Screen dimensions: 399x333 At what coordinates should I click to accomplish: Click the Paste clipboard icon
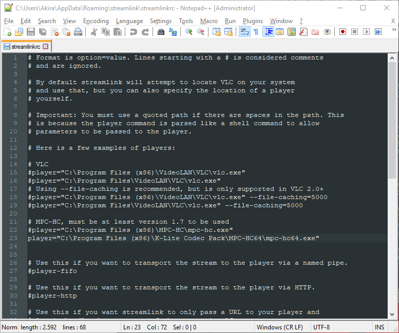pyautogui.click(x=117, y=32)
